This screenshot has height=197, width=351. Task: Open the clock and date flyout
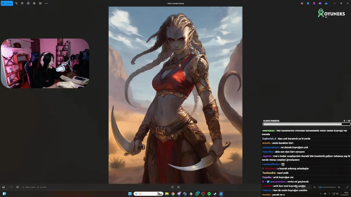[344, 194]
